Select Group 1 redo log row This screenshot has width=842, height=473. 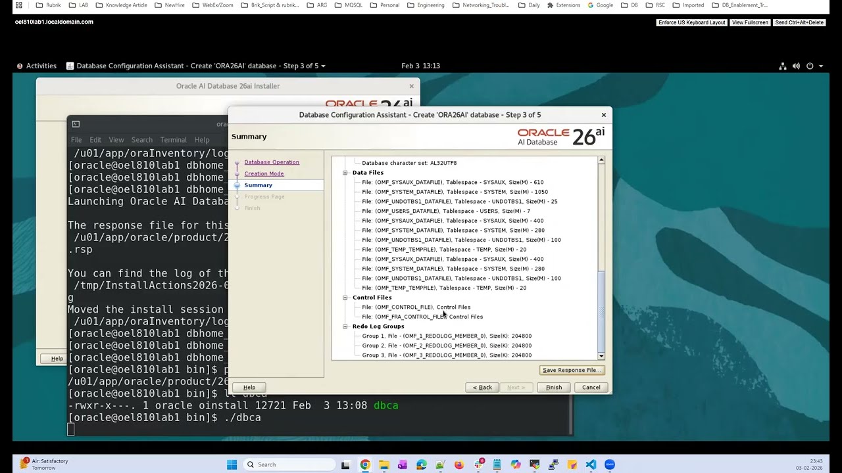click(x=447, y=336)
